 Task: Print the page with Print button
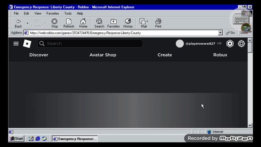(x=158, y=23)
